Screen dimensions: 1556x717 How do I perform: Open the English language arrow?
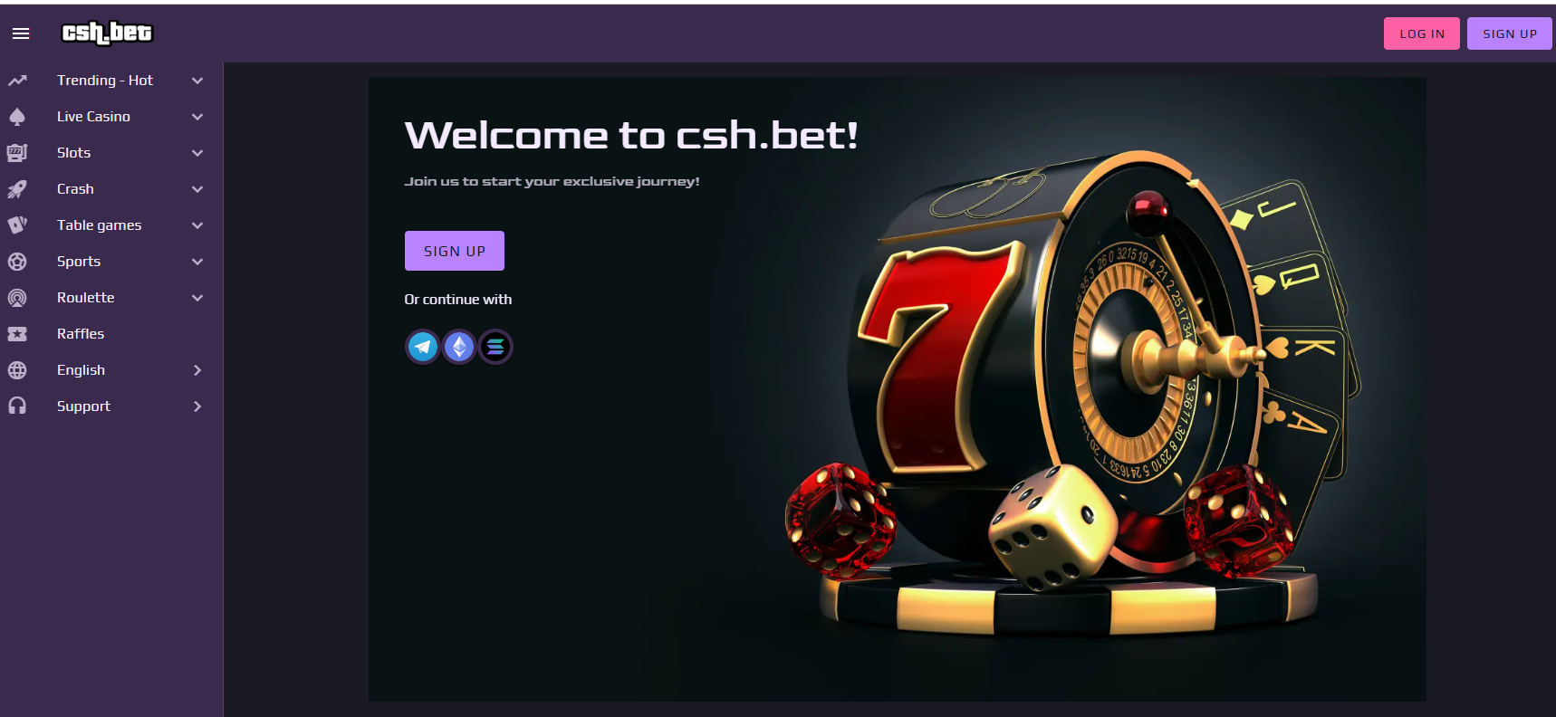197,370
